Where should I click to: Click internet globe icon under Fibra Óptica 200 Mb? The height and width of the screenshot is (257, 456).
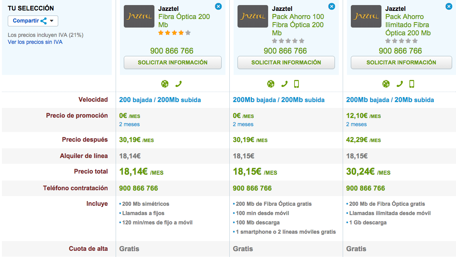click(x=165, y=84)
